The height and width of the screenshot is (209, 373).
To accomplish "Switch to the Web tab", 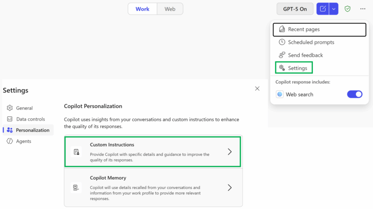I will coord(170,9).
